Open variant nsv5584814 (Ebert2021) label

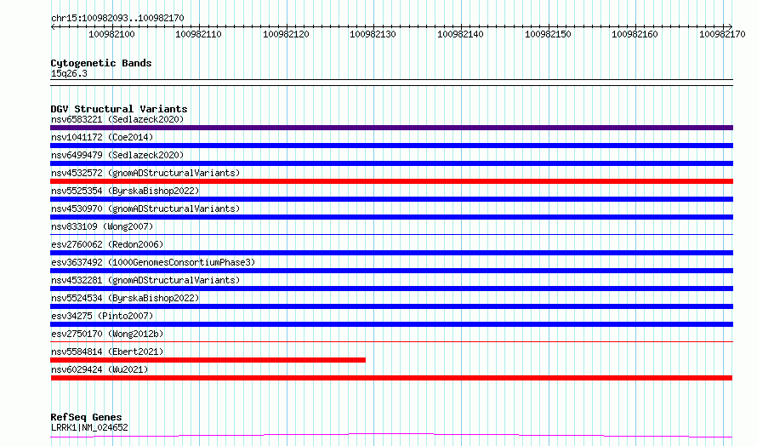[x=107, y=352]
